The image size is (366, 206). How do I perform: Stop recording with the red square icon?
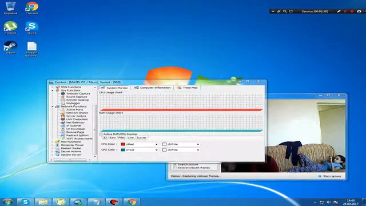352,11
